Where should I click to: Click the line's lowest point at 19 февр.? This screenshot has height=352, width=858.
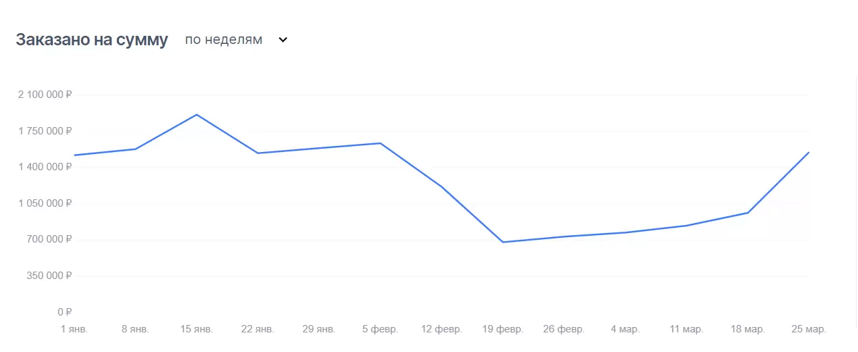(503, 242)
